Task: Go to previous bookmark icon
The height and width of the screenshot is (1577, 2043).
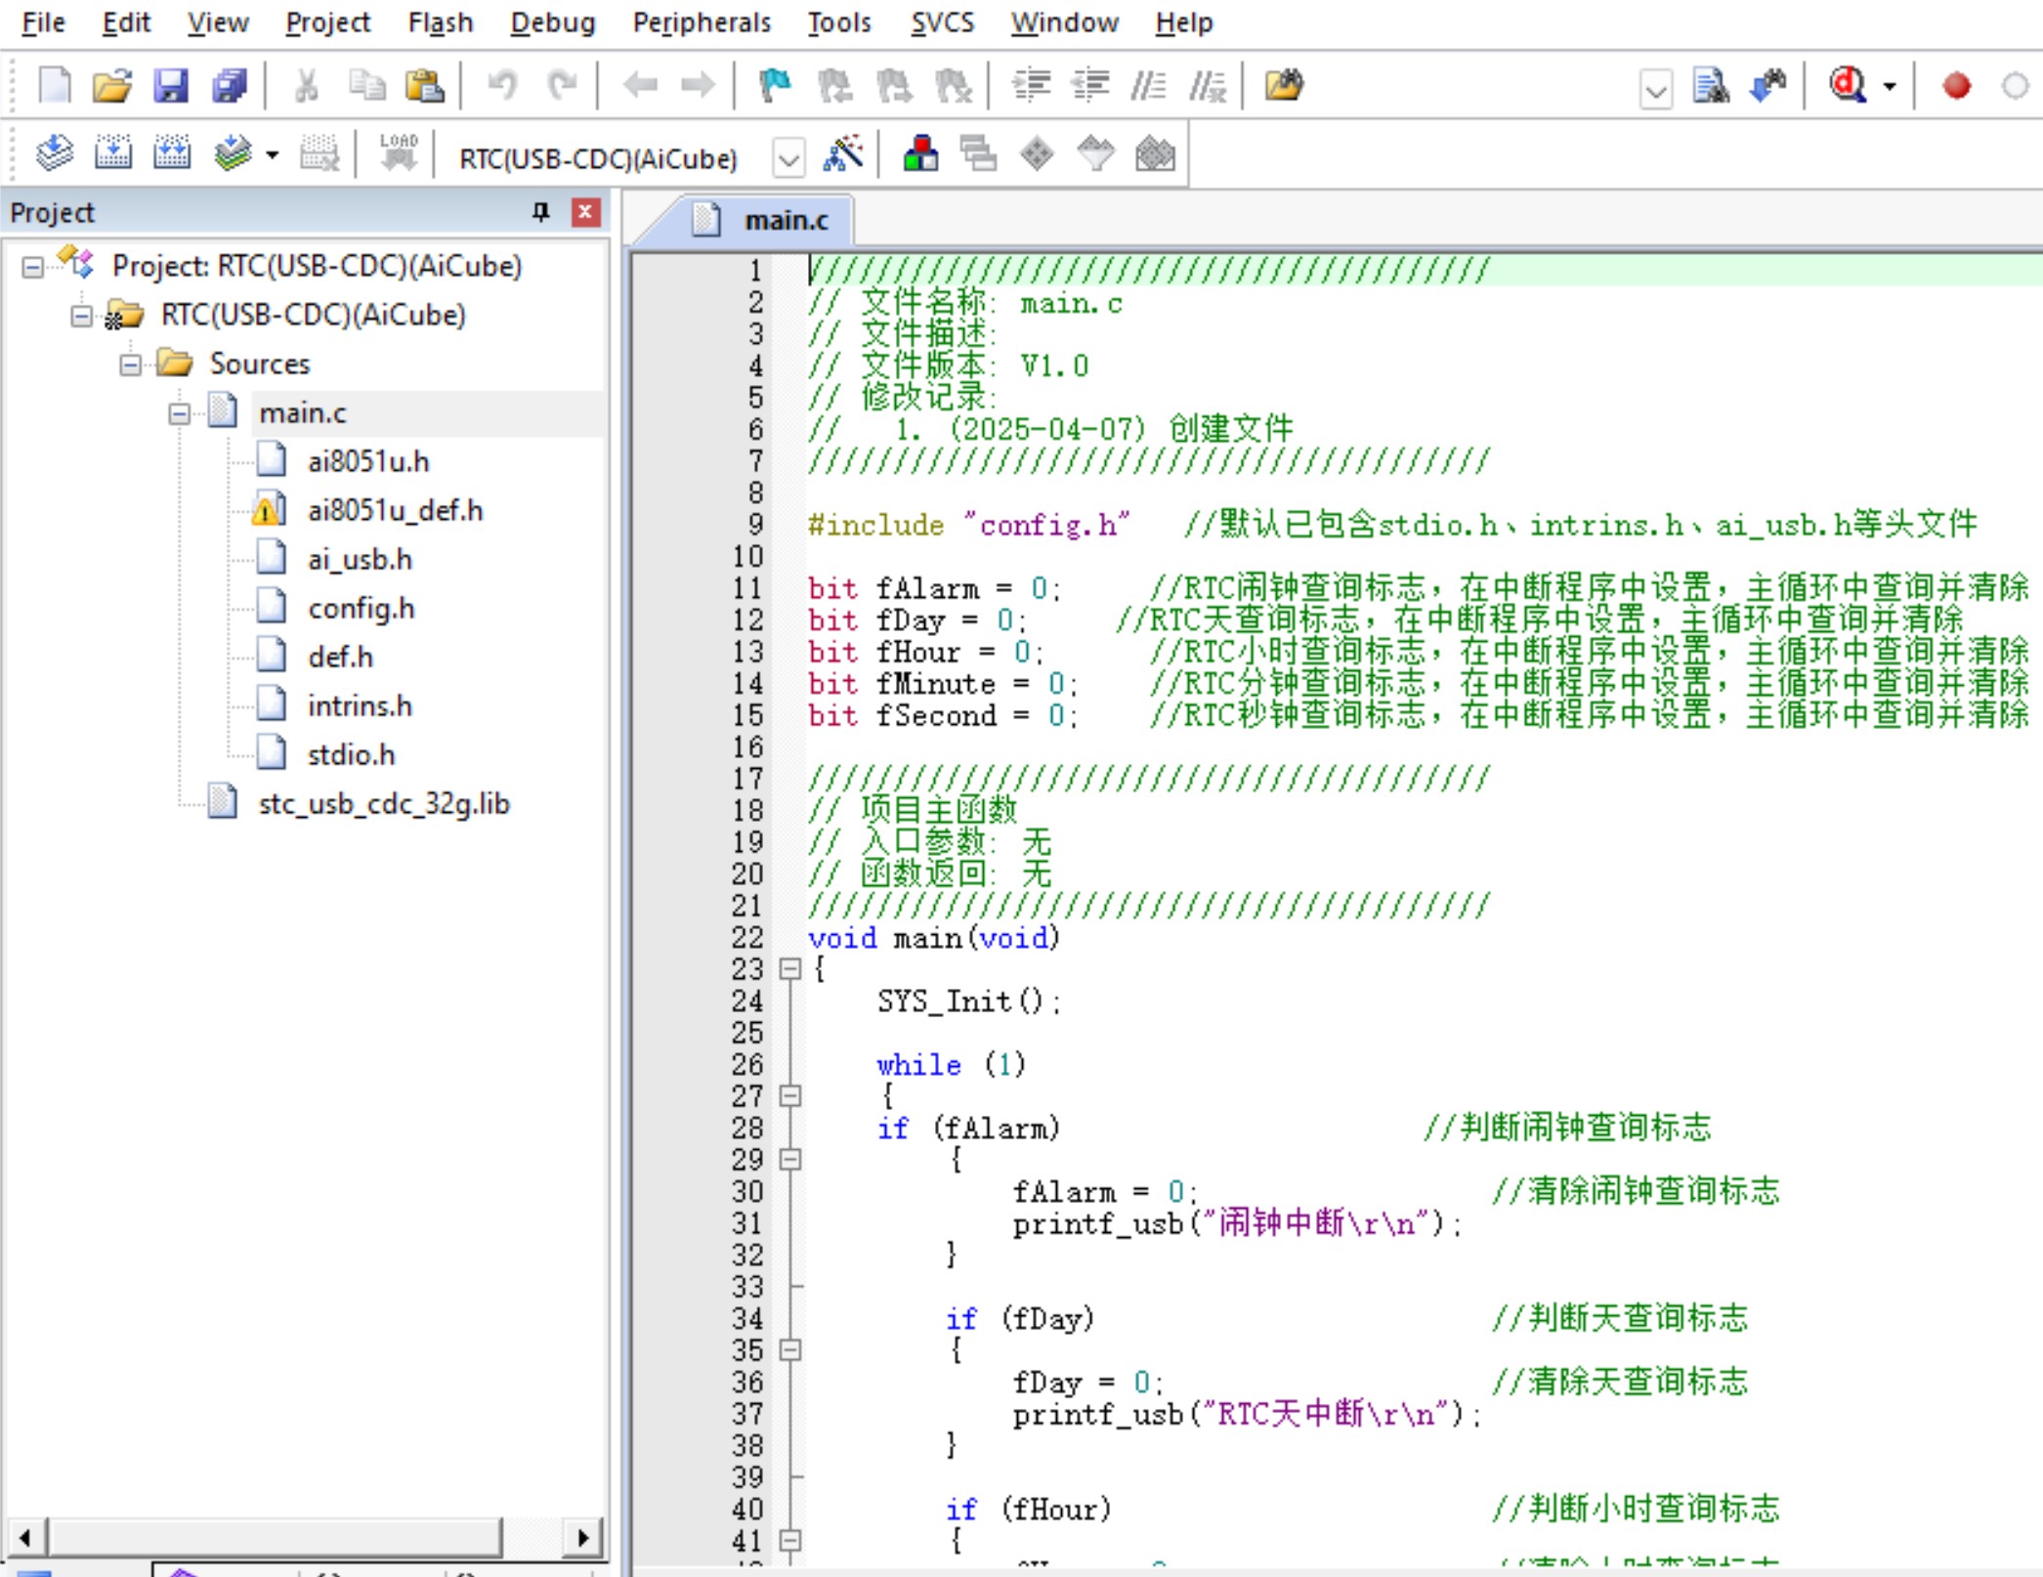Action: pyautogui.click(x=834, y=85)
